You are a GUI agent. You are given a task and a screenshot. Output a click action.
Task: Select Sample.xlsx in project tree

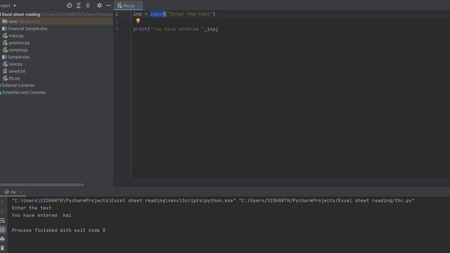click(18, 57)
